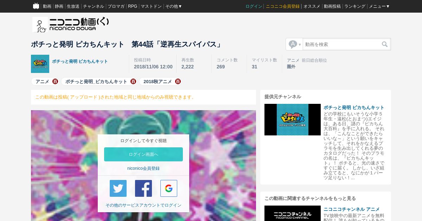Viewport: 422px width, 221px height.
Task: Open the ニコニコチャンネル アニメ link
Action: pyautogui.click(x=352, y=209)
